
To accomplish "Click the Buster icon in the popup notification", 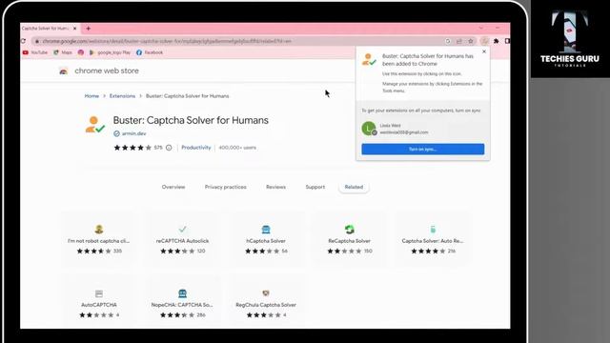I will 369,59.
